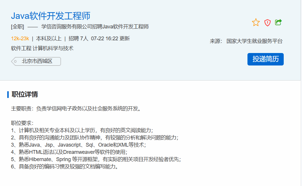
Task: Click the [全职] job type label
Action: (x=17, y=27)
